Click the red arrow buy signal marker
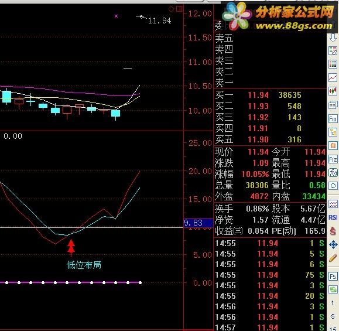Image resolution: width=339 pixels, height=331 pixels. (x=71, y=248)
